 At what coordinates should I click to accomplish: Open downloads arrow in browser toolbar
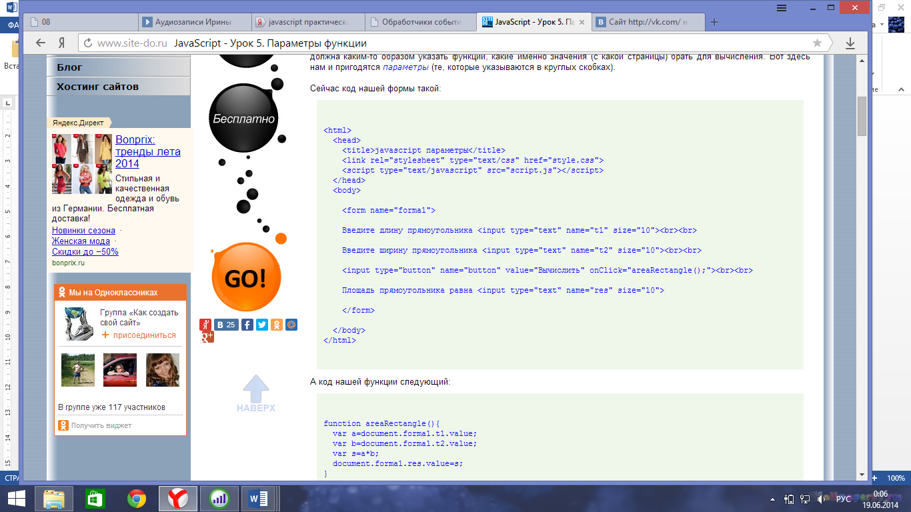coord(850,43)
